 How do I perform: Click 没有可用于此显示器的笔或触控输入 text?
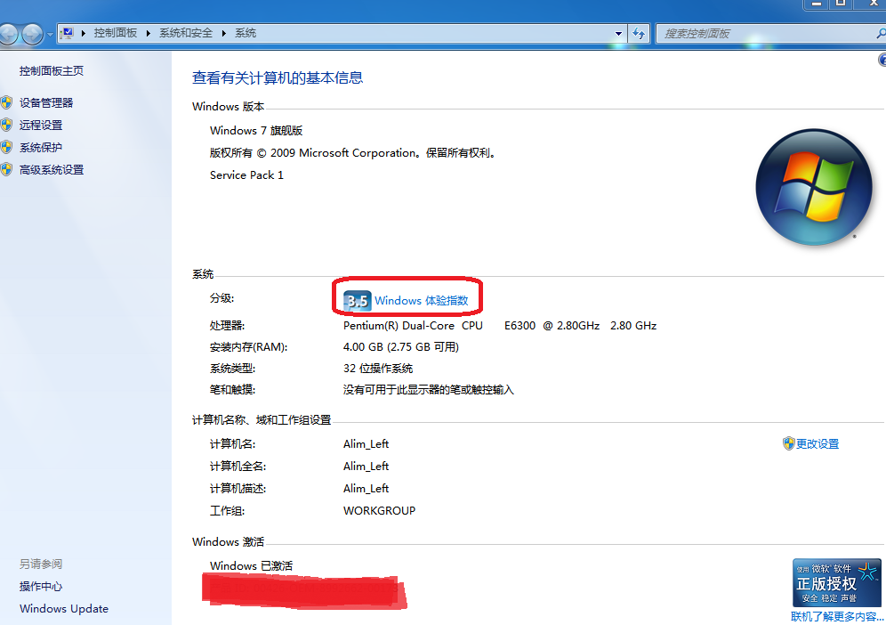(x=428, y=390)
